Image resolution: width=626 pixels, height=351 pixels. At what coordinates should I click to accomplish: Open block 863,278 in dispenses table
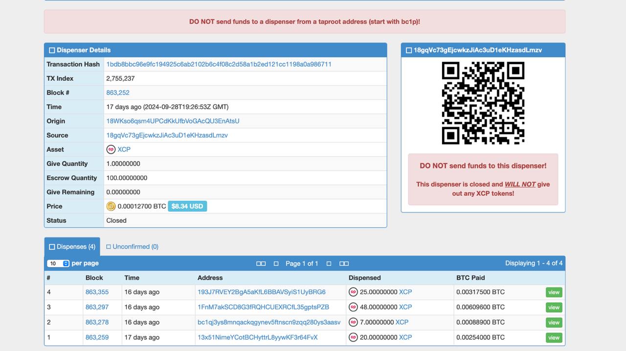click(x=97, y=322)
